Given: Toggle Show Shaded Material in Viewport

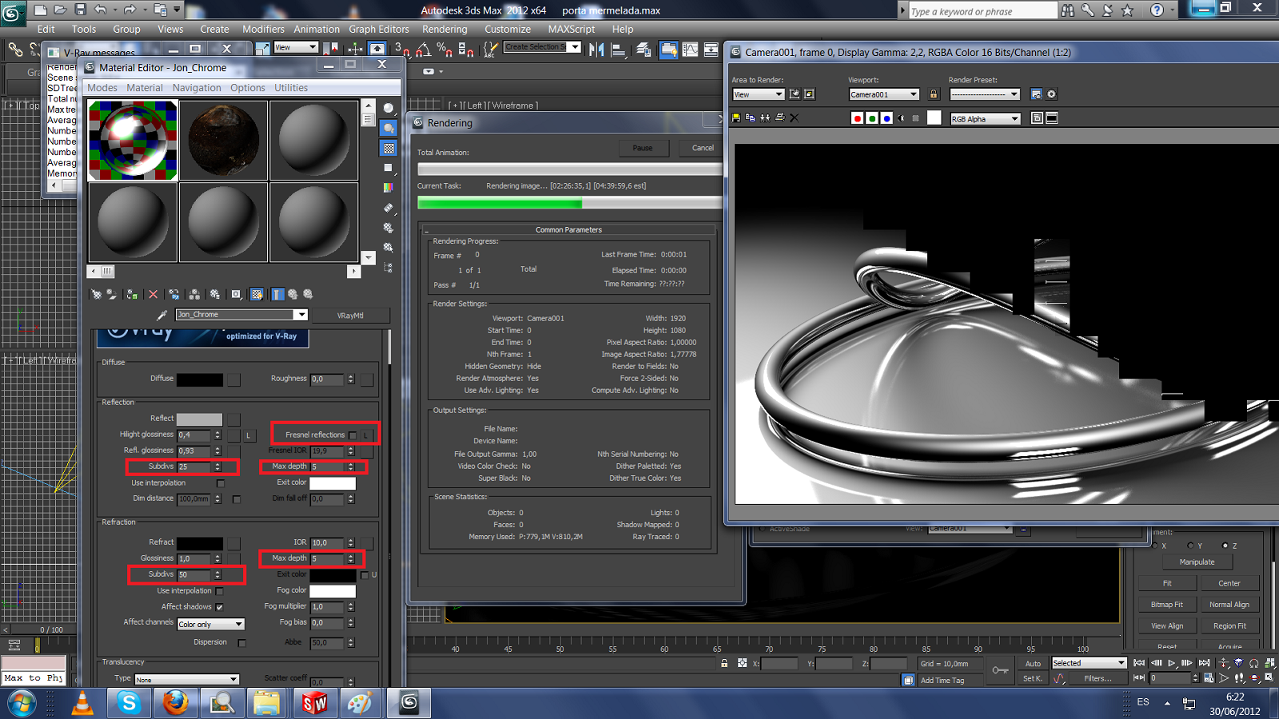Looking at the screenshot, I should point(257,295).
